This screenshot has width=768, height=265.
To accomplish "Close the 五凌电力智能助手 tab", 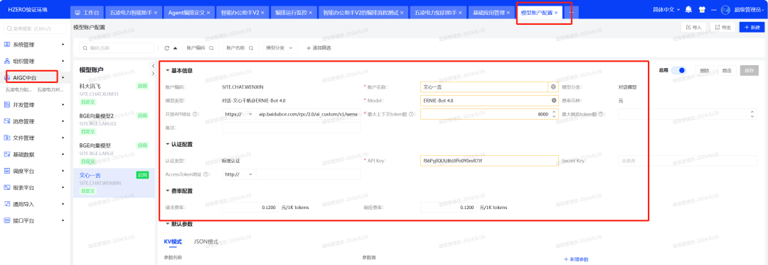I will coord(155,13).
